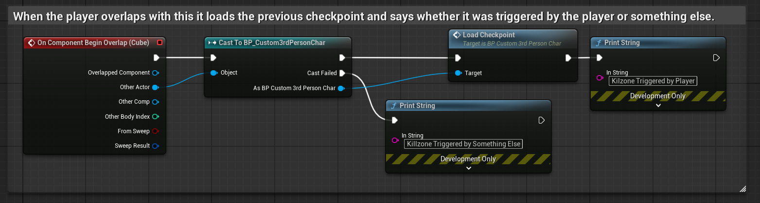
Task: Click Load Checkpoint's exec output pin
Action: coord(568,58)
